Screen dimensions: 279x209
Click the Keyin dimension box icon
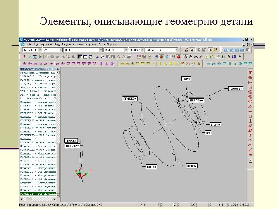point(250,161)
